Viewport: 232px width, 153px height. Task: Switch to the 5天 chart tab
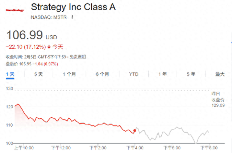(x=38, y=74)
